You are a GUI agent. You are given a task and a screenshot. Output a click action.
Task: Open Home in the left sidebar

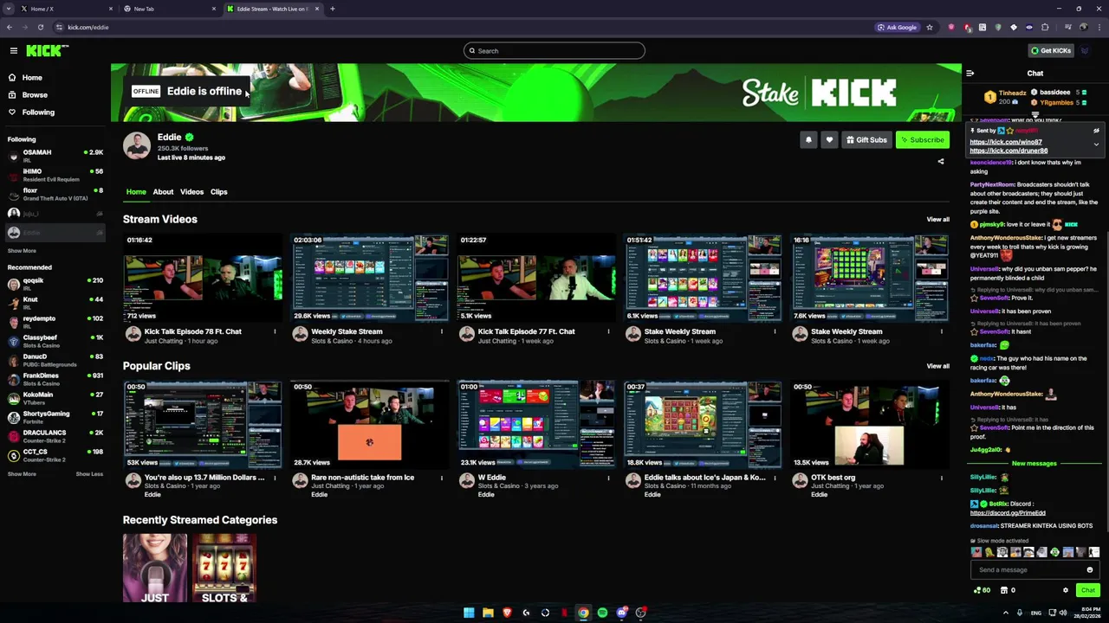(32, 78)
